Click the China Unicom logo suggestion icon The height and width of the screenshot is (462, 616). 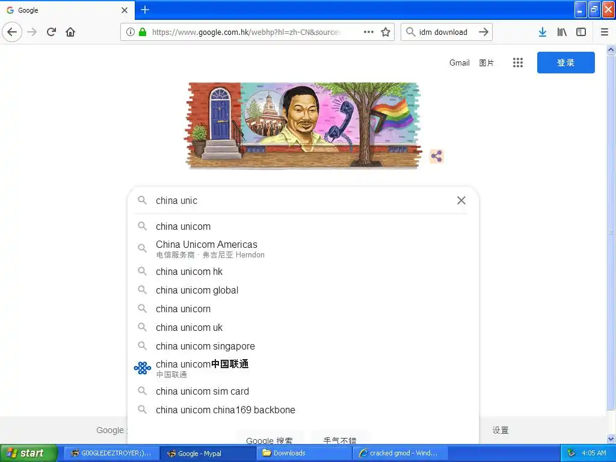tap(142, 368)
